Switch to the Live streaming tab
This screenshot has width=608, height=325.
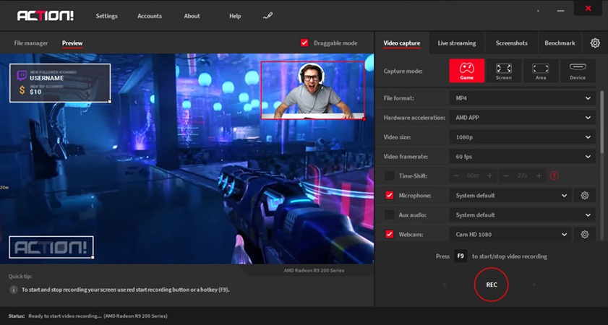(x=457, y=43)
